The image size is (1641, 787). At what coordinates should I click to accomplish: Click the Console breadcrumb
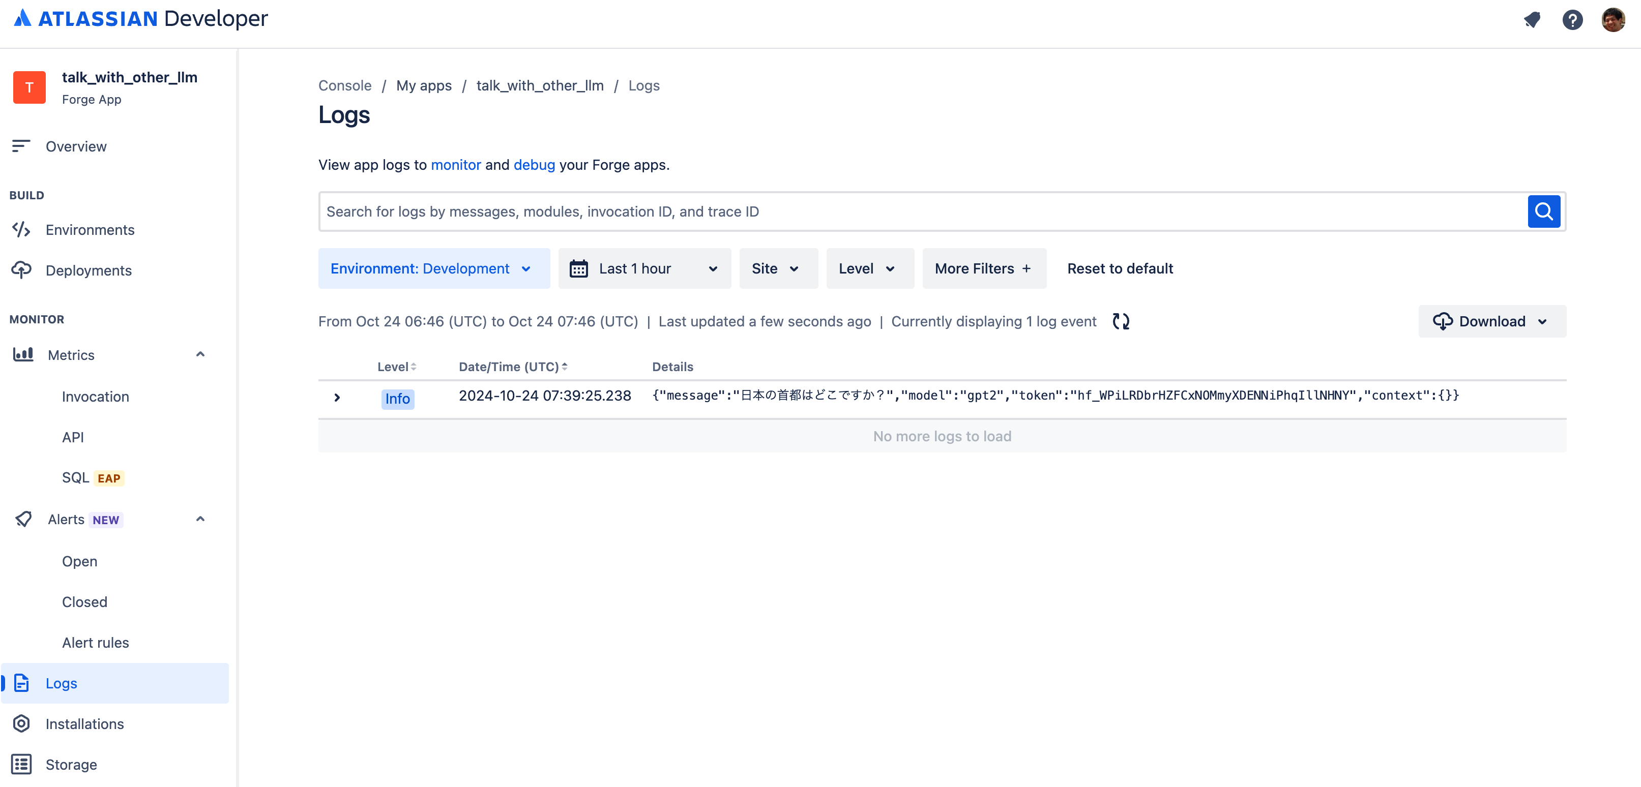345,86
